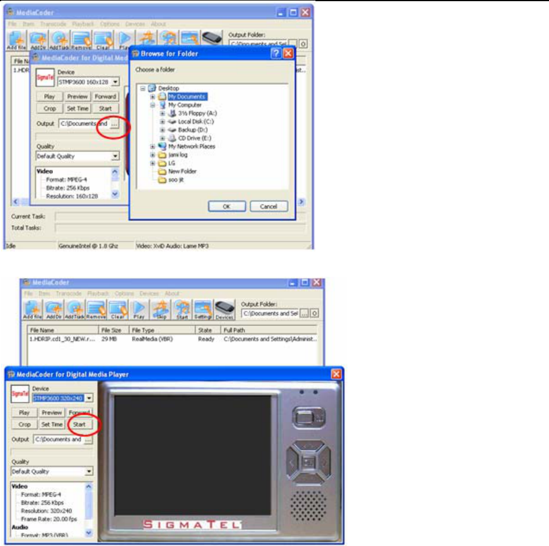This screenshot has width=549, height=546.
Task: Click the File Size column header
Action: tap(114, 330)
